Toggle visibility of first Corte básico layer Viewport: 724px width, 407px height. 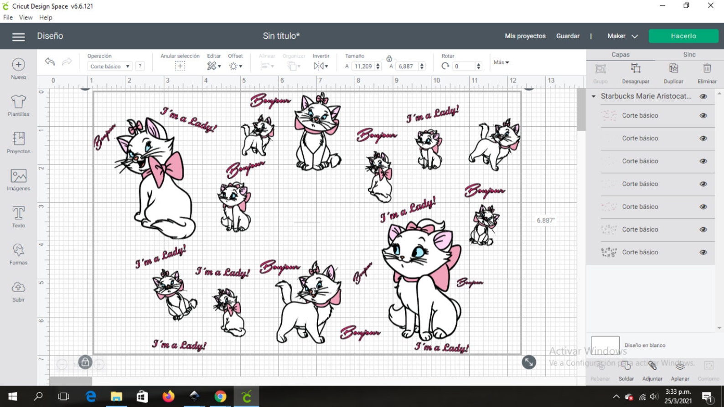coord(703,115)
